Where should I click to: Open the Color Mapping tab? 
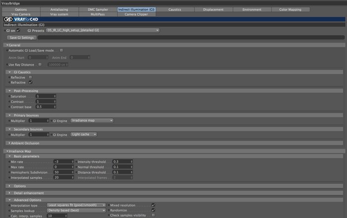point(290,9)
